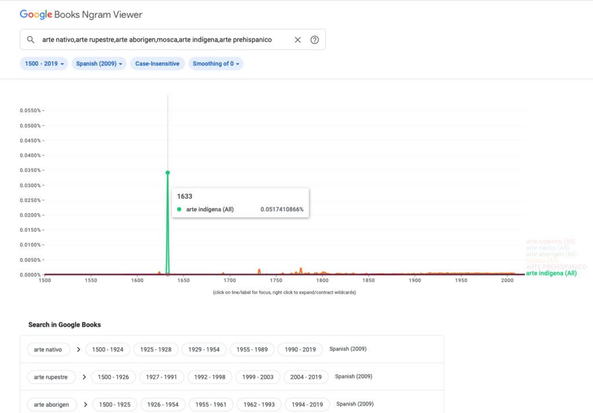Select the arte rupestre (All) legend label

coord(551,242)
